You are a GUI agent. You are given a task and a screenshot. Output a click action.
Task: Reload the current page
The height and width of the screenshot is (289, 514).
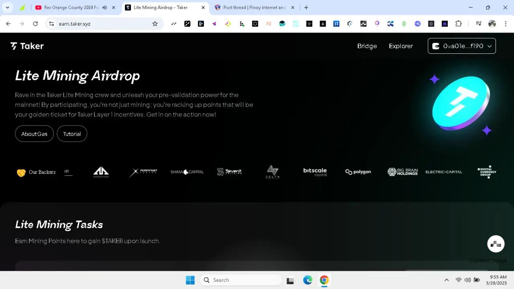pos(35,24)
